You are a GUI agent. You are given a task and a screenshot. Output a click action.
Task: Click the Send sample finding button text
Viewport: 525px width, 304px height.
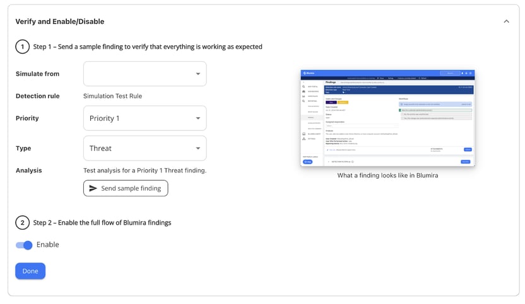tap(131, 188)
